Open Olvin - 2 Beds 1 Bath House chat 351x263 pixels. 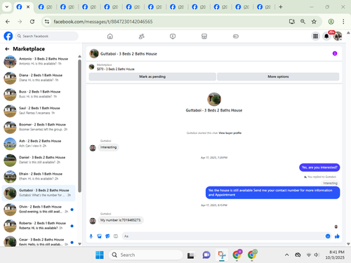pos(39,209)
